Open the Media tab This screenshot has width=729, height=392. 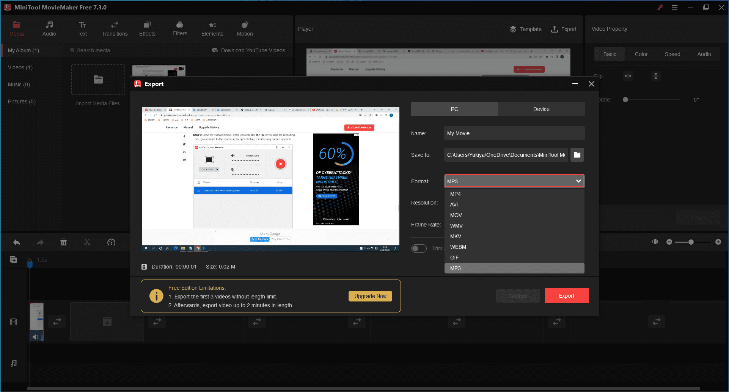[16, 29]
